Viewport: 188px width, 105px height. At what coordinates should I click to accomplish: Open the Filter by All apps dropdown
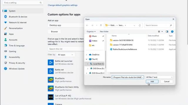pyautogui.click(x=66, y=55)
